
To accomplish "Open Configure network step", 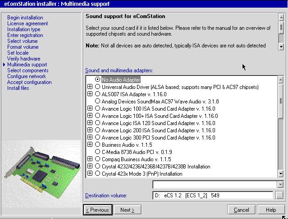I will [x=27, y=76].
